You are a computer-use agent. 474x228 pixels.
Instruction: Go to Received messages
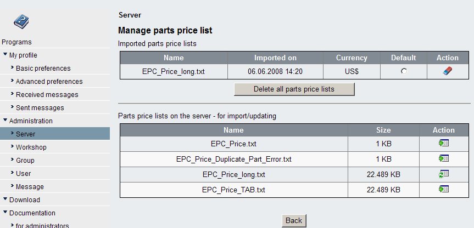coord(47,95)
